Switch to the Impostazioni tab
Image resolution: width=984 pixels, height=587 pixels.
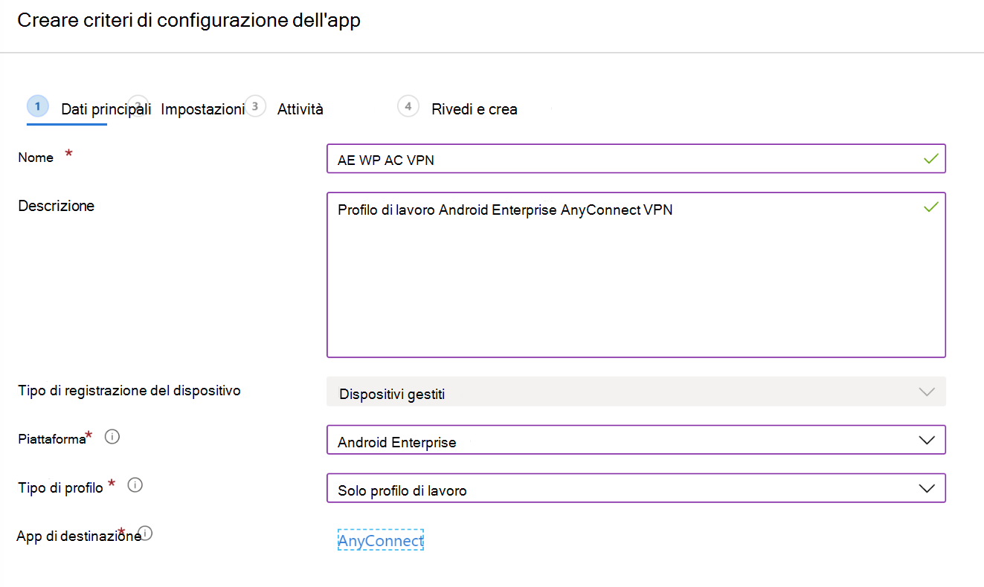pyautogui.click(x=202, y=109)
